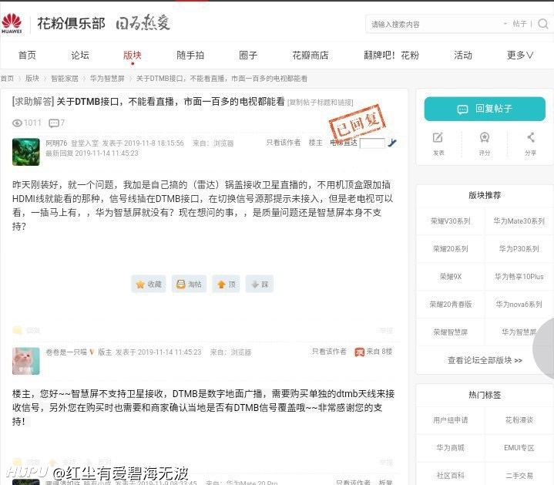The image size is (554, 485).
Task: Open 华为畅享10Plus board
Action: click(519, 277)
